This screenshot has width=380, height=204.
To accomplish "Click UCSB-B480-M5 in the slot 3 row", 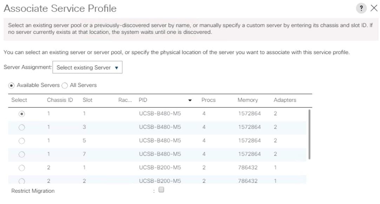I will tap(160, 127).
